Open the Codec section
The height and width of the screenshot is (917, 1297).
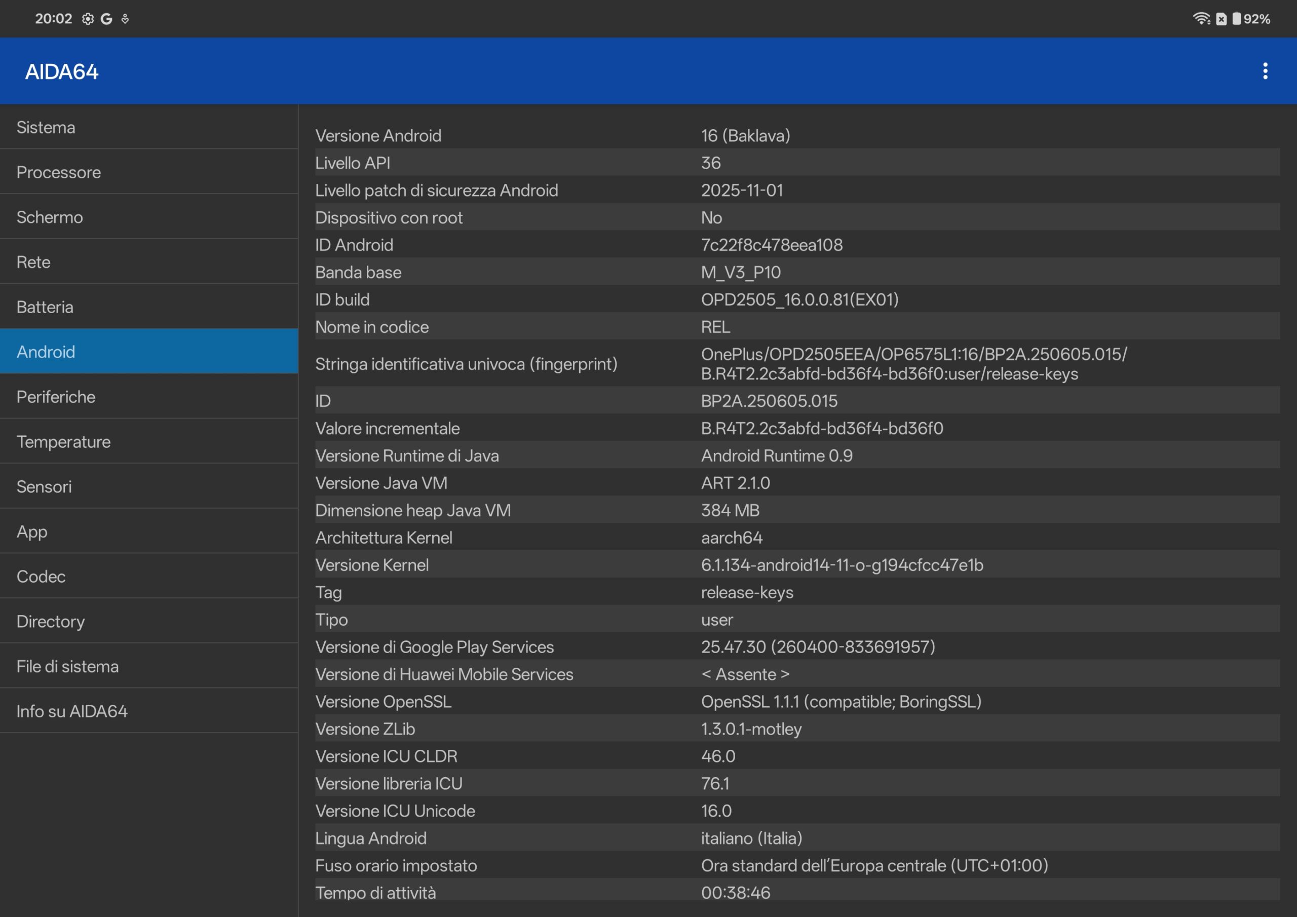148,577
